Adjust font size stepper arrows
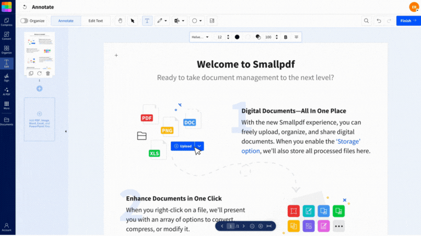This screenshot has width=421, height=236. pos(228,37)
